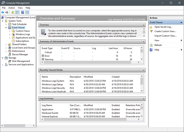Expand the Applications and Services Logs node
The width and height of the screenshot is (184, 132).
click(10, 38)
